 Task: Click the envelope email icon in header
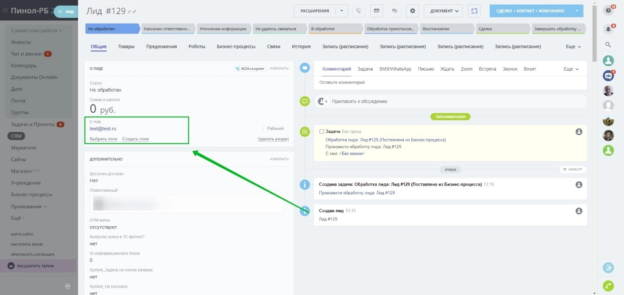377,11
